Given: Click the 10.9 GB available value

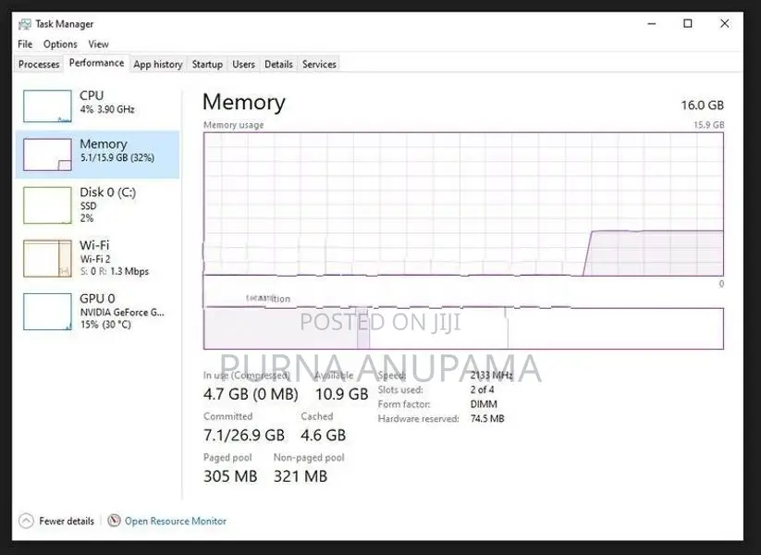Looking at the screenshot, I should [342, 394].
